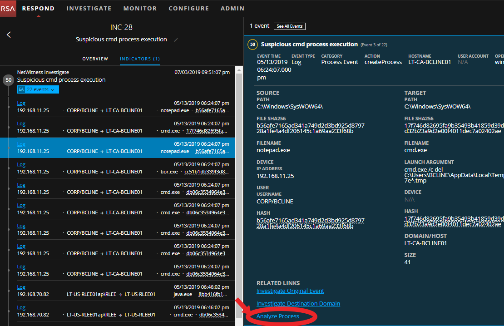
Task: Select the java.exe event row
Action: tap(123, 291)
